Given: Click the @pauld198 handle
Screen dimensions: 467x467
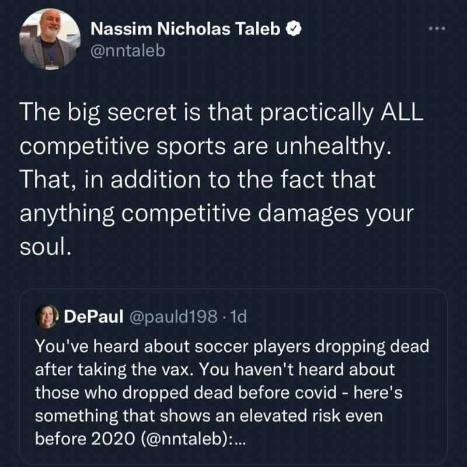Looking at the screenshot, I should click(x=175, y=317).
